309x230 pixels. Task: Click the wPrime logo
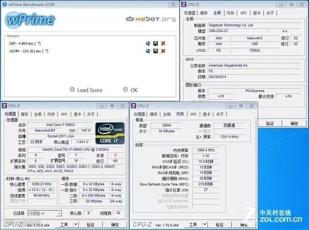30,20
